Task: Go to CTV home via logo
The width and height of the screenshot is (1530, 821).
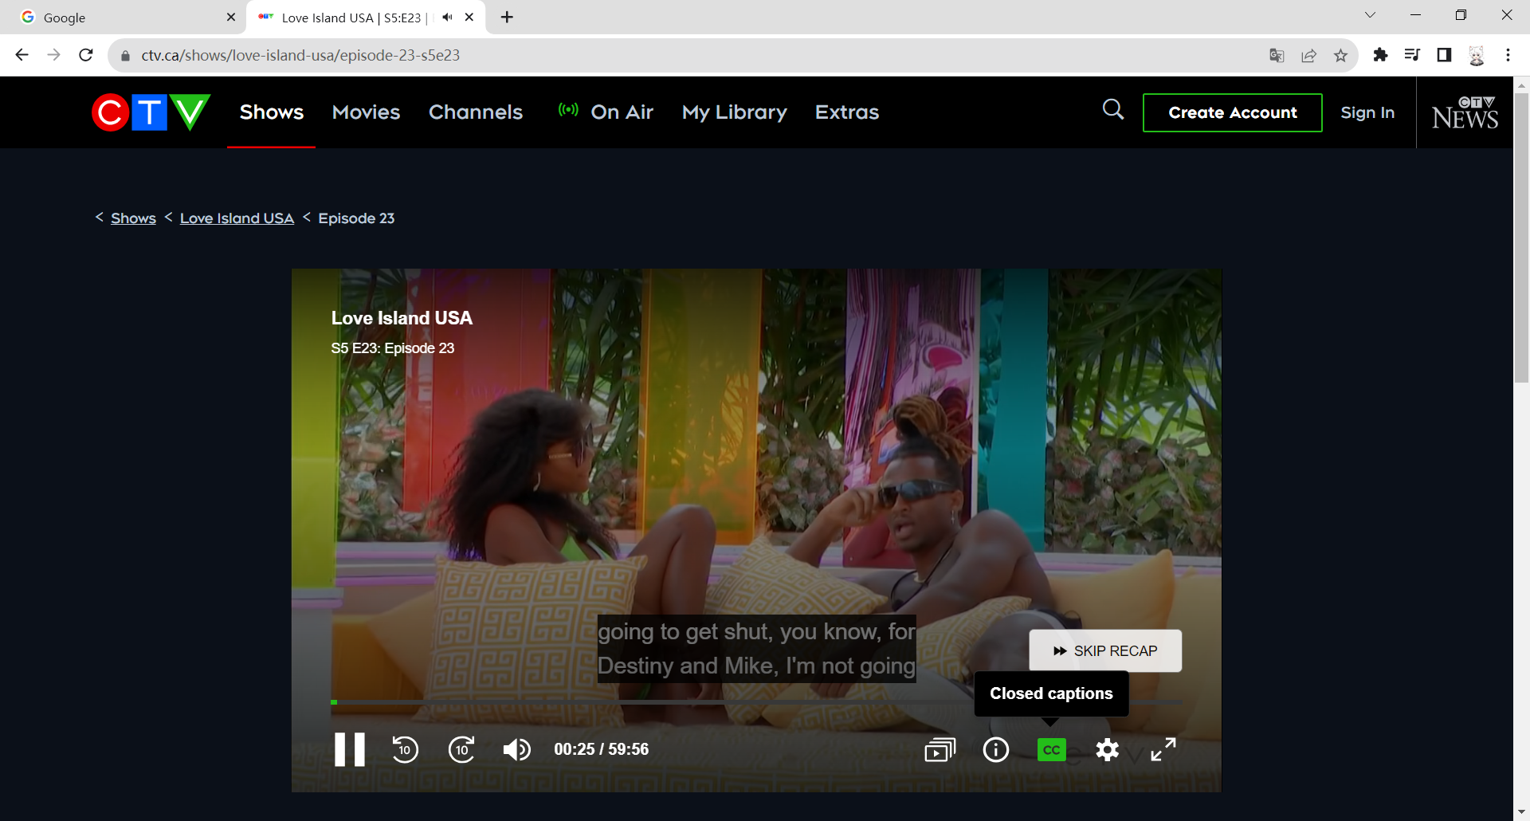Action: (151, 112)
